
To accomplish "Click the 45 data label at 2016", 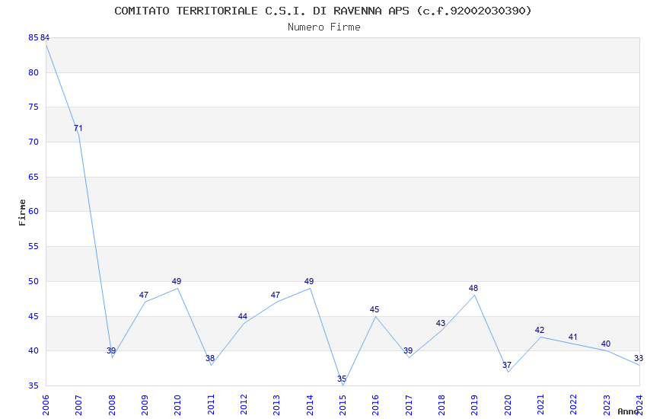I will [x=374, y=310].
